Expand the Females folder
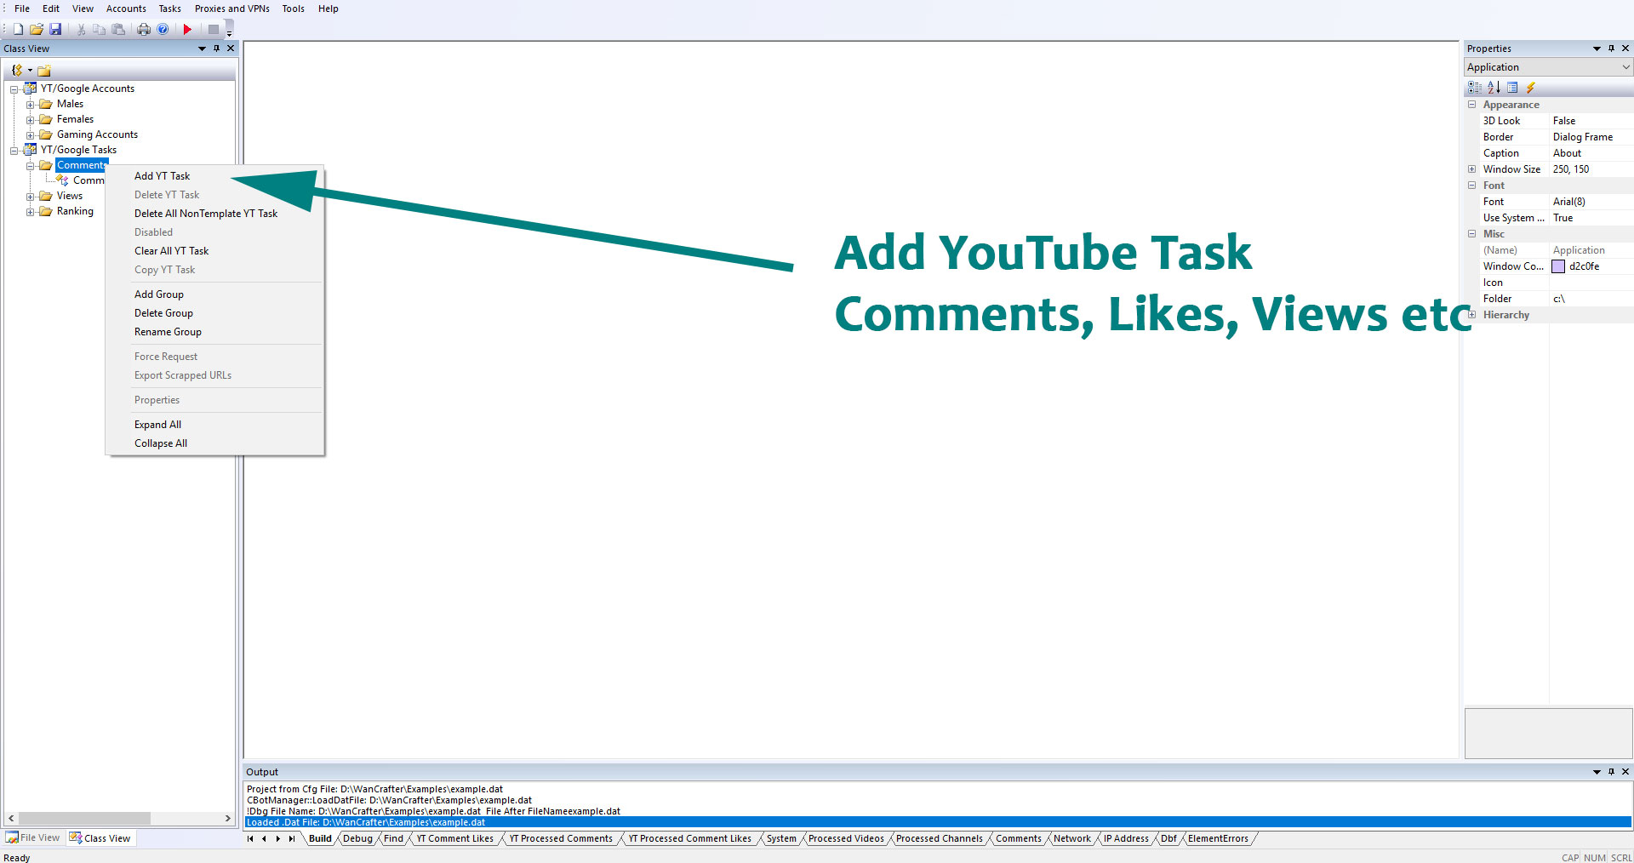 30,120
